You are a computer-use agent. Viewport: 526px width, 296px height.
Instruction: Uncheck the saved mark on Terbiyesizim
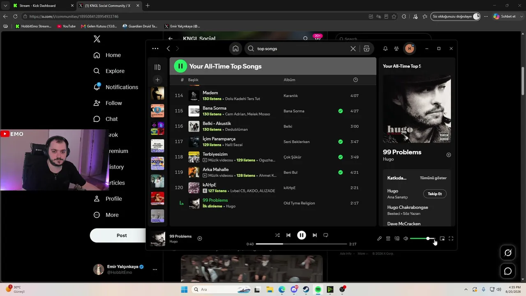(x=340, y=157)
